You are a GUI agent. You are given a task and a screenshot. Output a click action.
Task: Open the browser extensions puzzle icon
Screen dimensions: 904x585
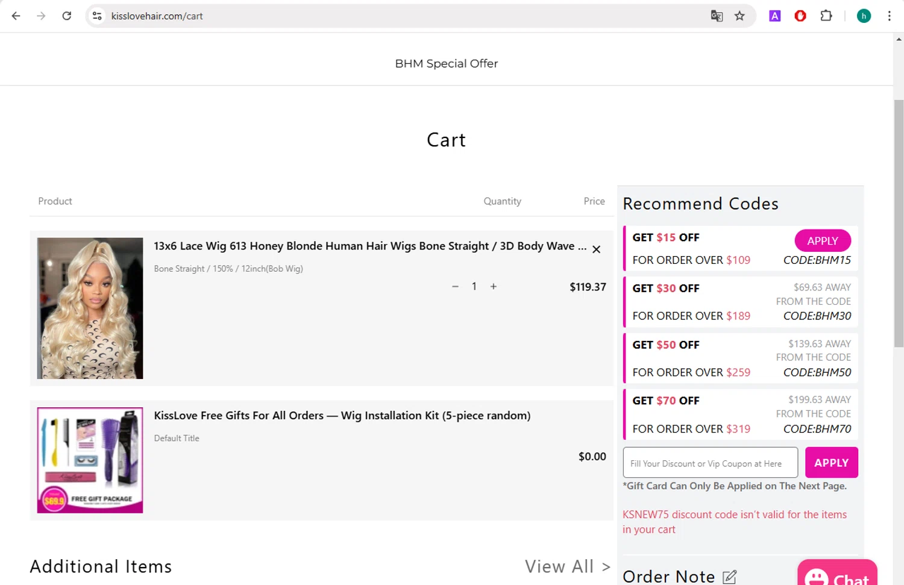[826, 16]
